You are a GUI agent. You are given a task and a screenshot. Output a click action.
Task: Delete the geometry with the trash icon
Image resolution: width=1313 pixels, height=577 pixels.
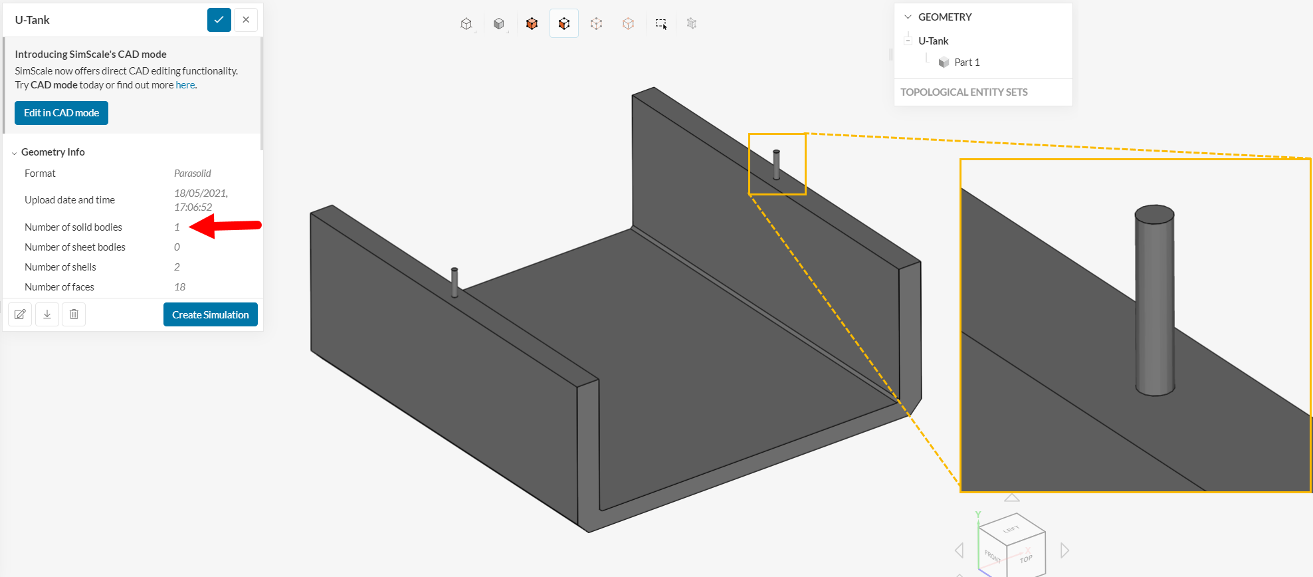point(74,314)
